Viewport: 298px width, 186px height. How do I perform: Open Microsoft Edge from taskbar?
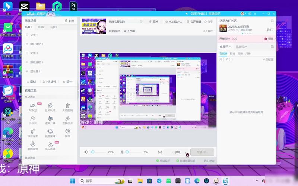[x=197, y=181]
